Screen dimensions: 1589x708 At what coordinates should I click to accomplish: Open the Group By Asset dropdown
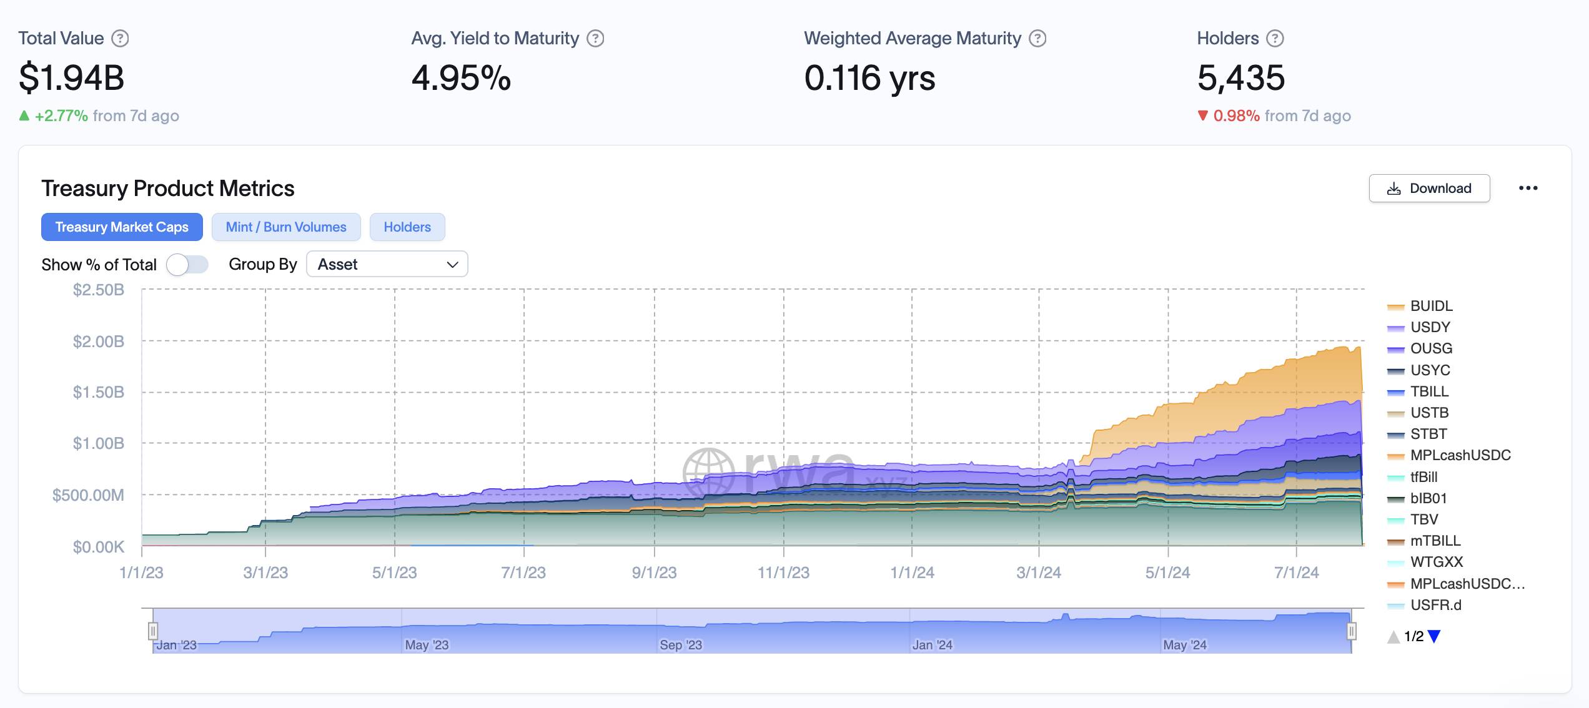click(x=387, y=264)
